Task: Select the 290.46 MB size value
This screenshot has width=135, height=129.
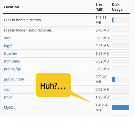Action: (101, 79)
